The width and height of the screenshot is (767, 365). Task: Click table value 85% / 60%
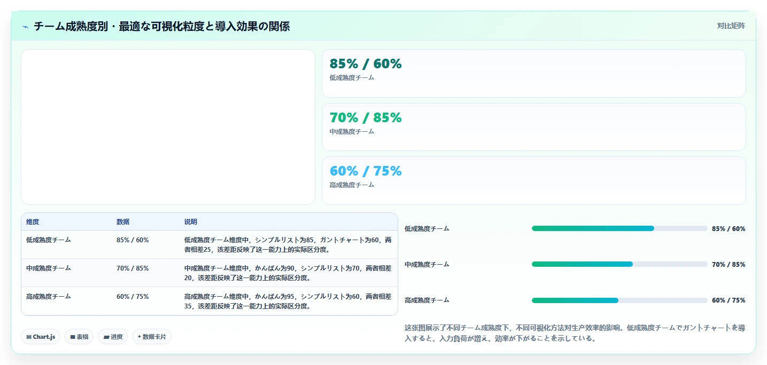(133, 240)
